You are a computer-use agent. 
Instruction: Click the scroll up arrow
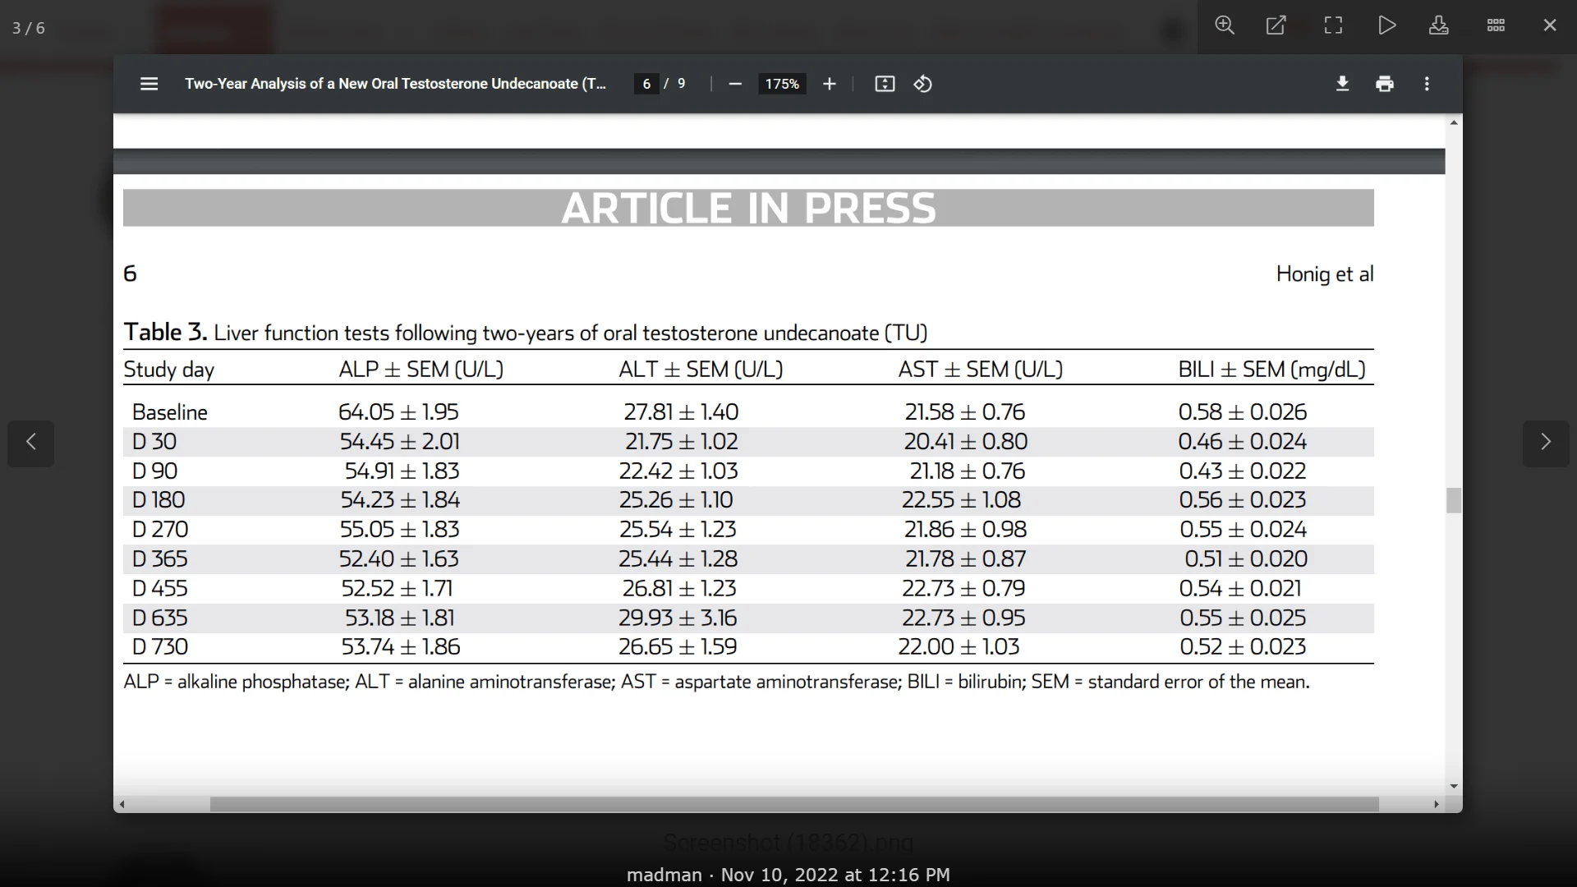1454,122
